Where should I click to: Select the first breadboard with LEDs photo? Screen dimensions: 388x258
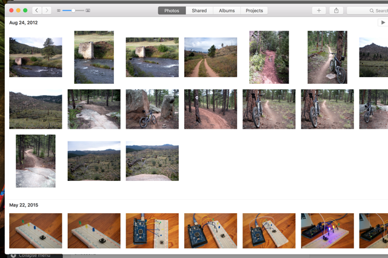click(x=36, y=231)
